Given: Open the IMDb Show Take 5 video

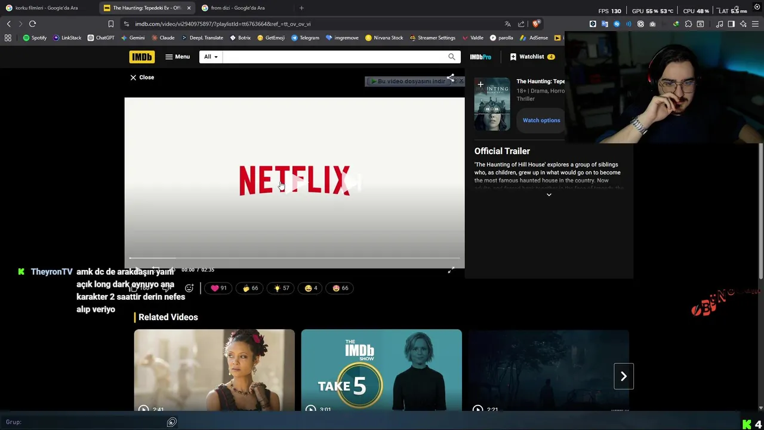Looking at the screenshot, I should tap(381, 370).
